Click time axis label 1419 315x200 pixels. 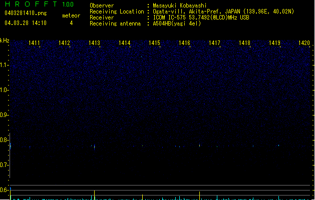pos(274,43)
